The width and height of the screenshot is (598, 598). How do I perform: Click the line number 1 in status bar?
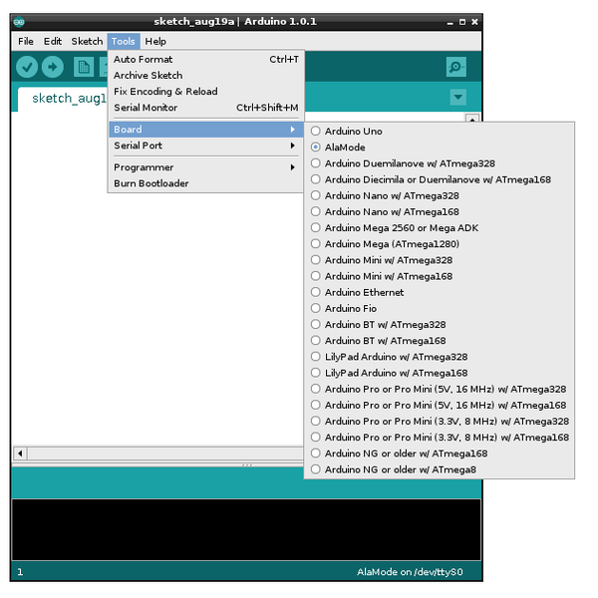pos(20,572)
